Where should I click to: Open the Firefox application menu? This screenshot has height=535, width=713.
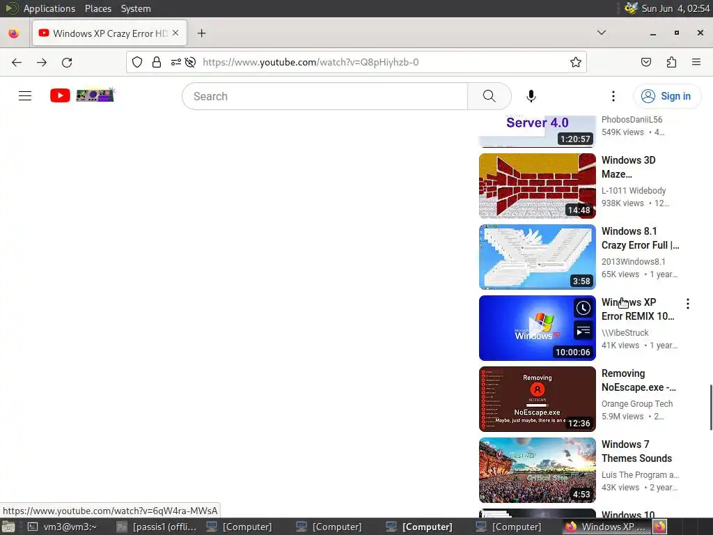point(696,62)
